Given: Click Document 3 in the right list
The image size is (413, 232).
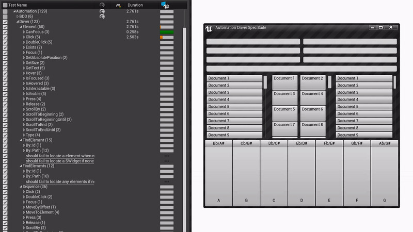Looking at the screenshot, I should (364, 92).
